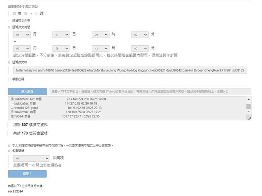Click the excluded ID list text field
262x196 pixels.
click(x=131, y=71)
